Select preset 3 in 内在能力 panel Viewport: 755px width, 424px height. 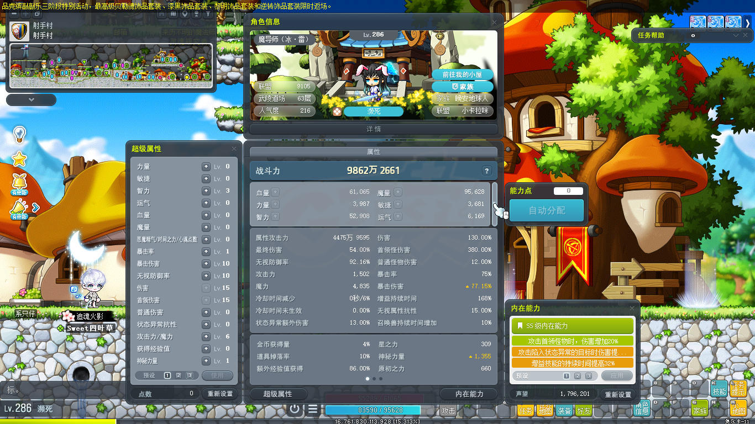point(589,376)
